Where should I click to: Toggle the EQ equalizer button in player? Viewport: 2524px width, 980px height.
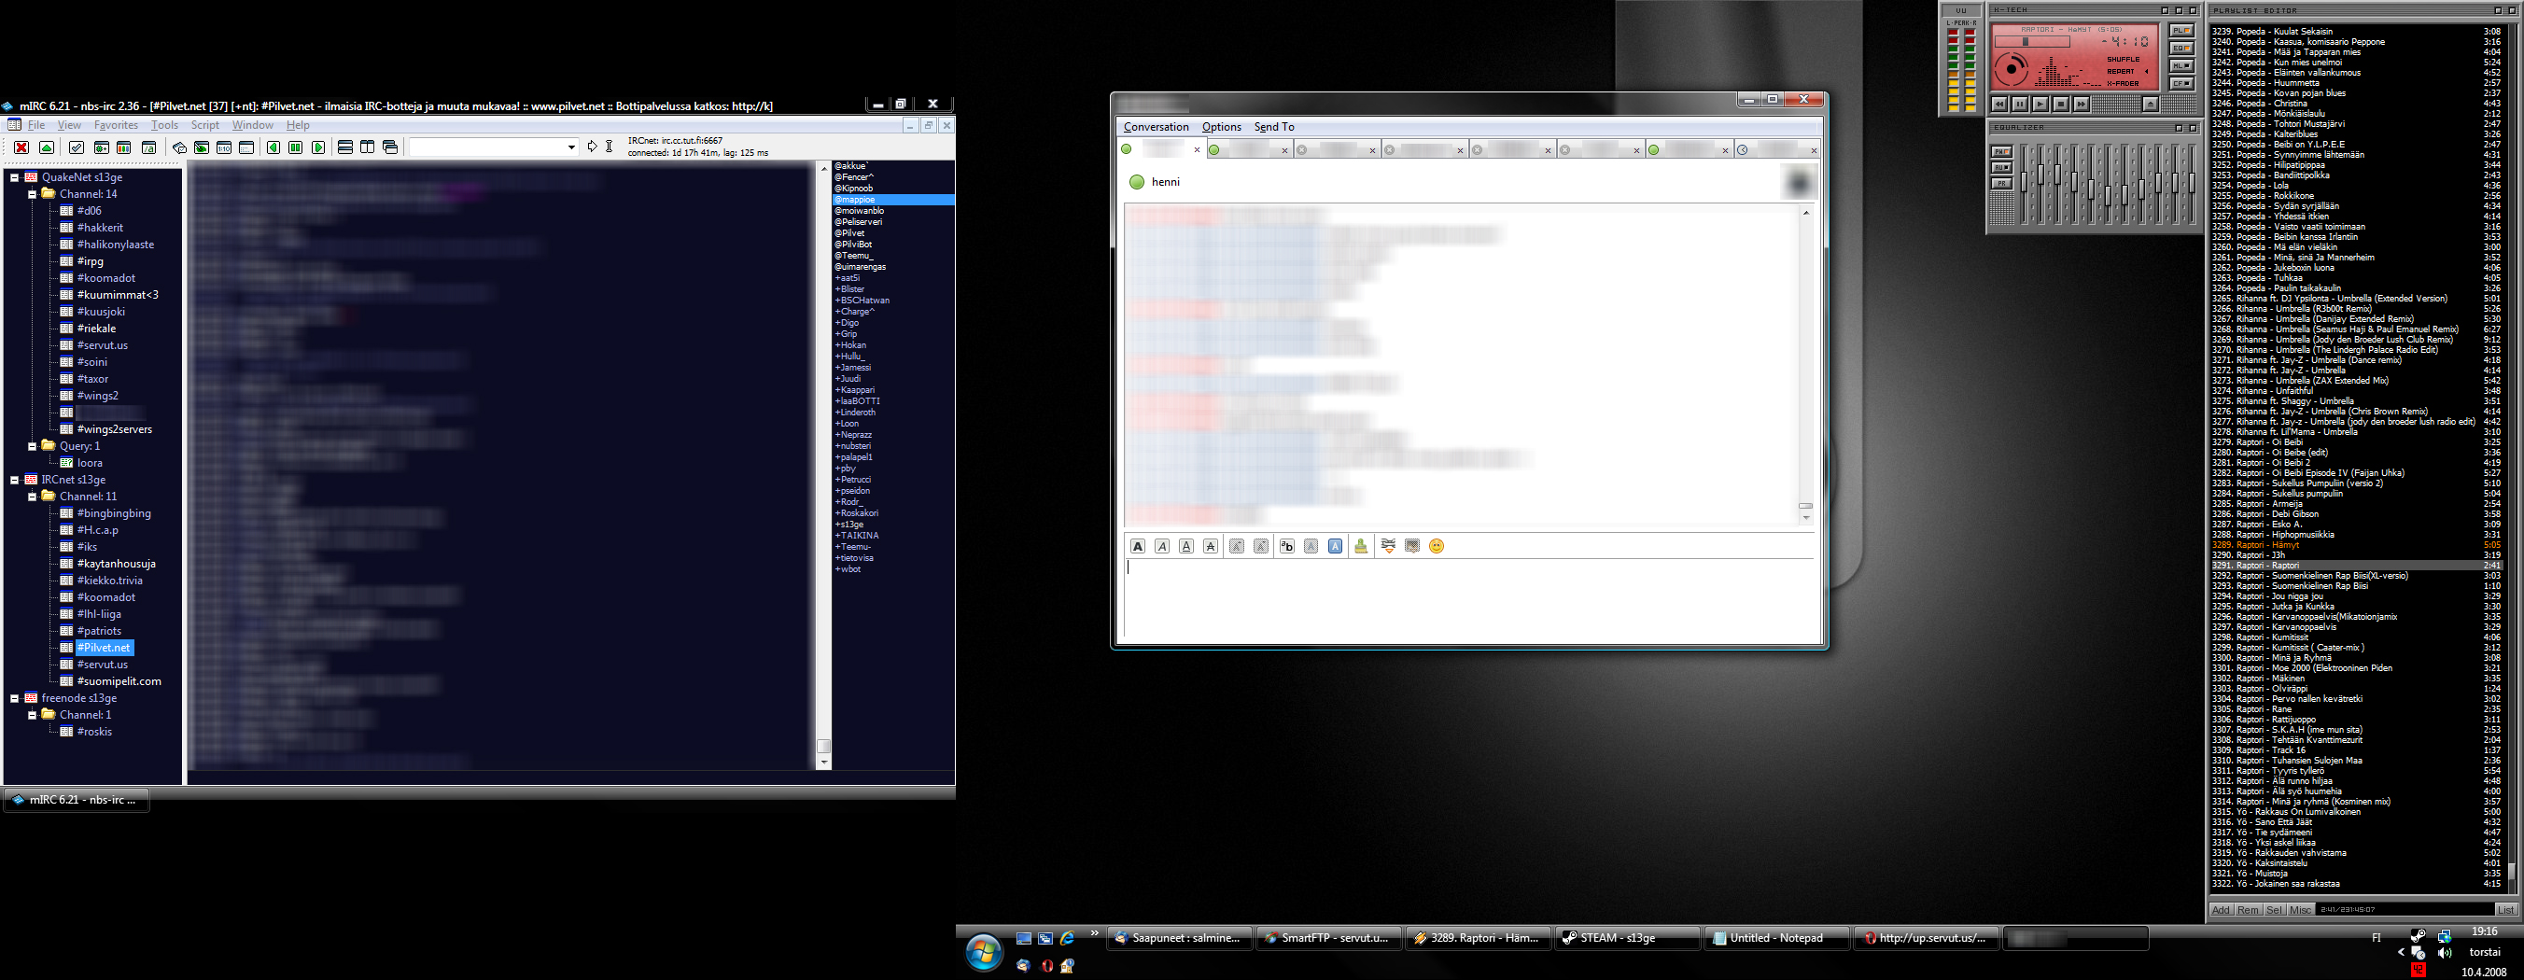pos(2182,49)
